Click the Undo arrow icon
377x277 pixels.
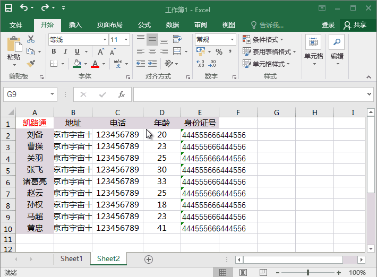pos(24,8)
